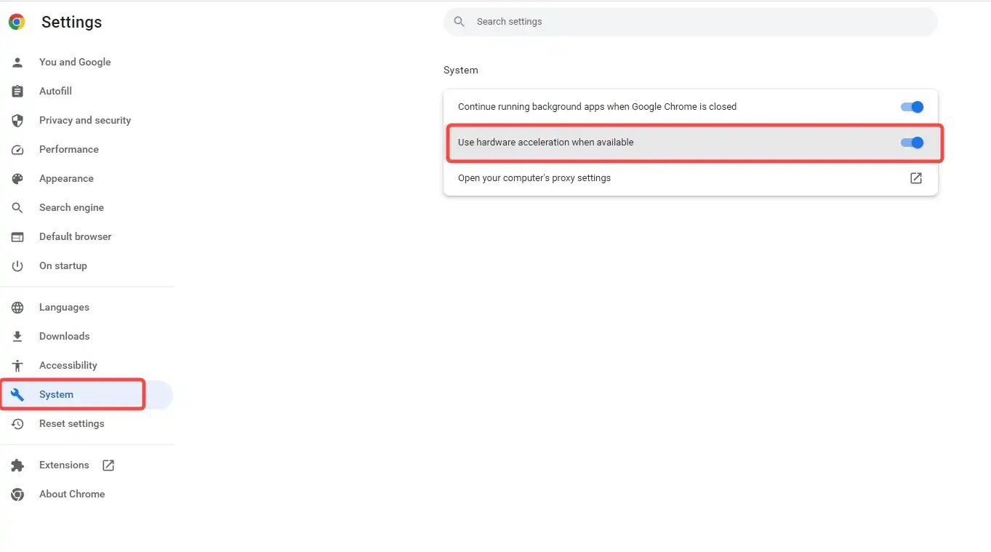
Task: Select the Autofill sidebar icon
Action: pyautogui.click(x=17, y=91)
